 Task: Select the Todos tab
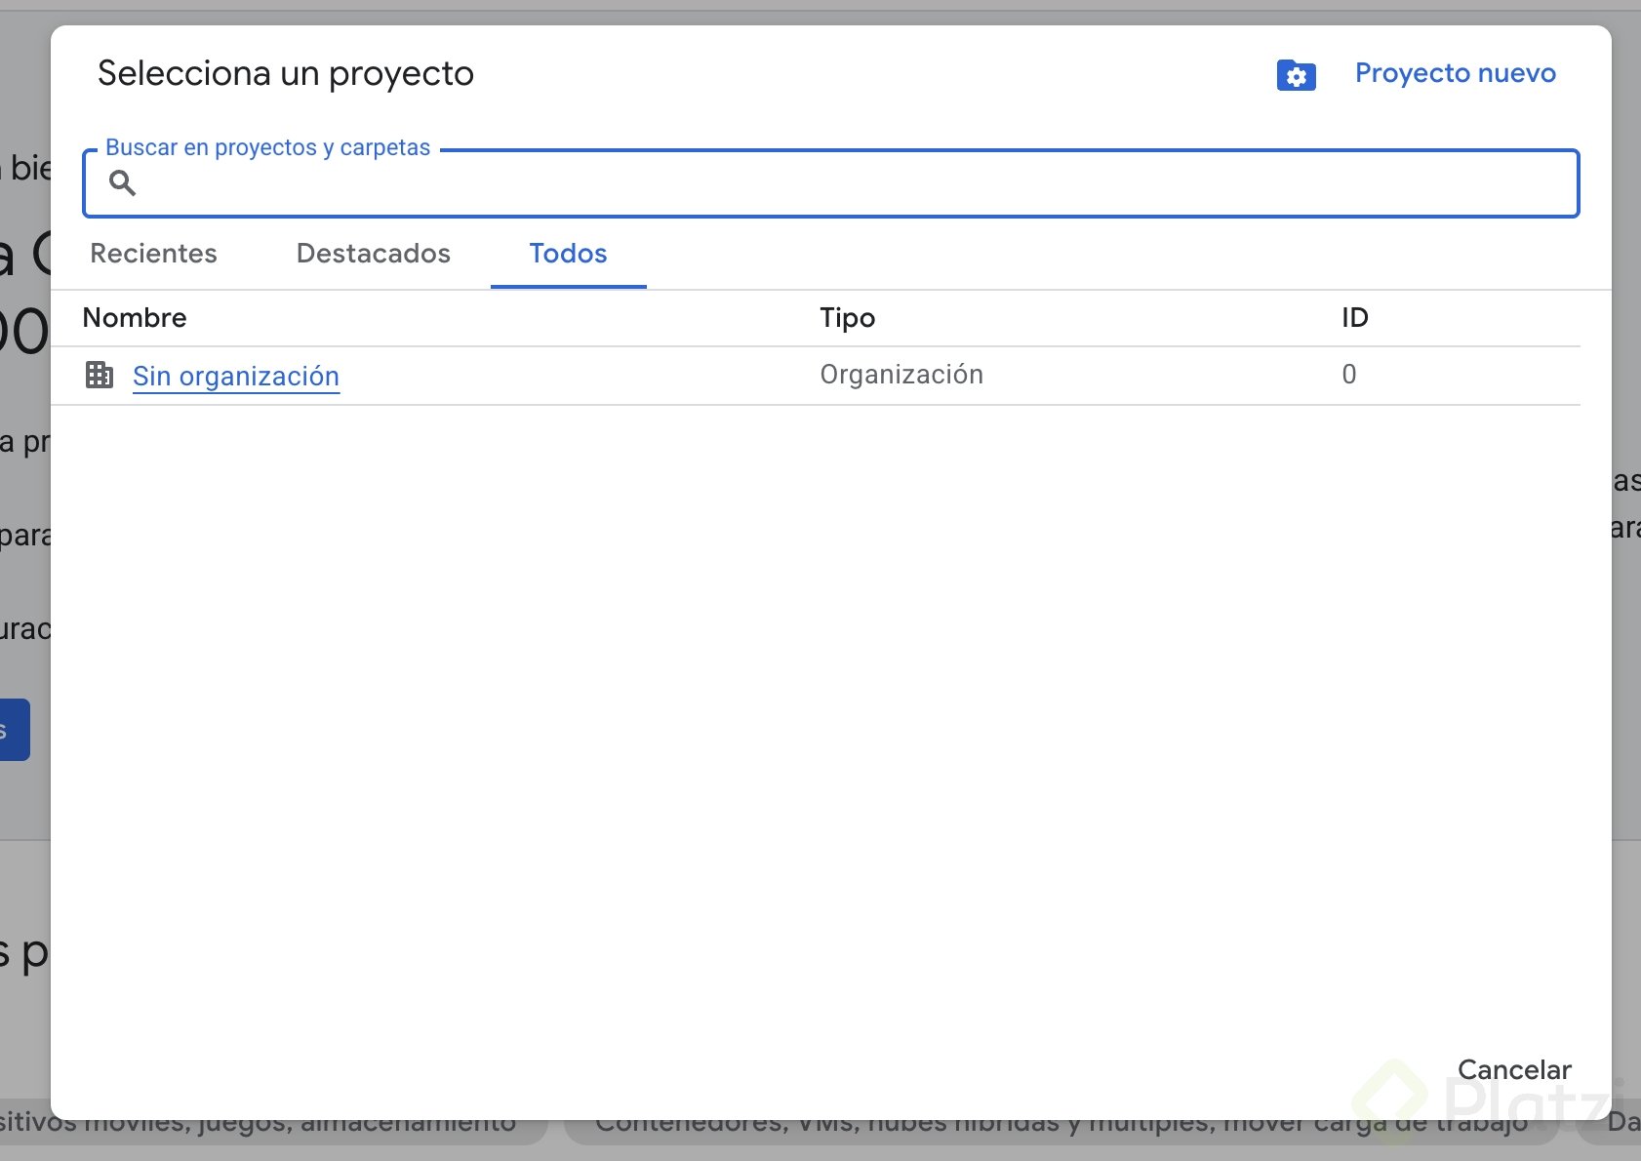click(568, 254)
